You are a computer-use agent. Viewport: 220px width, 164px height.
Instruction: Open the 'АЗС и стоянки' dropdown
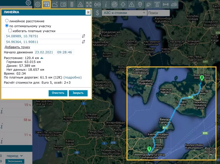(x=124, y=13)
